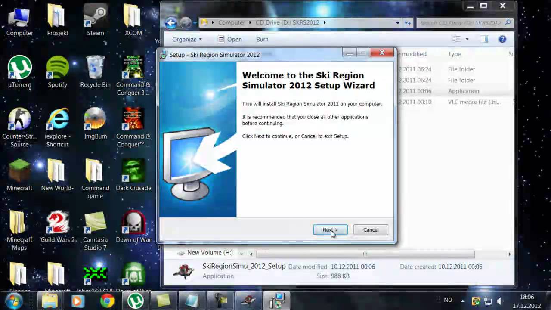Launch Counter-Strike Source shortcut

[19, 127]
